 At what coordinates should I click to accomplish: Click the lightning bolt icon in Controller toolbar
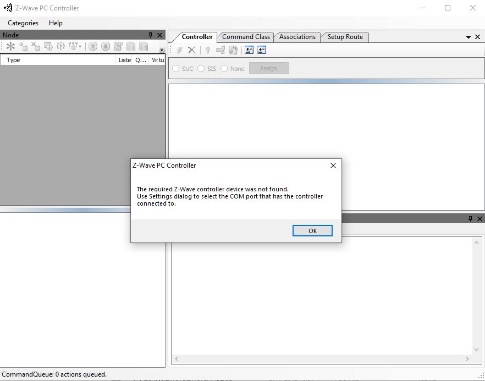click(x=179, y=50)
